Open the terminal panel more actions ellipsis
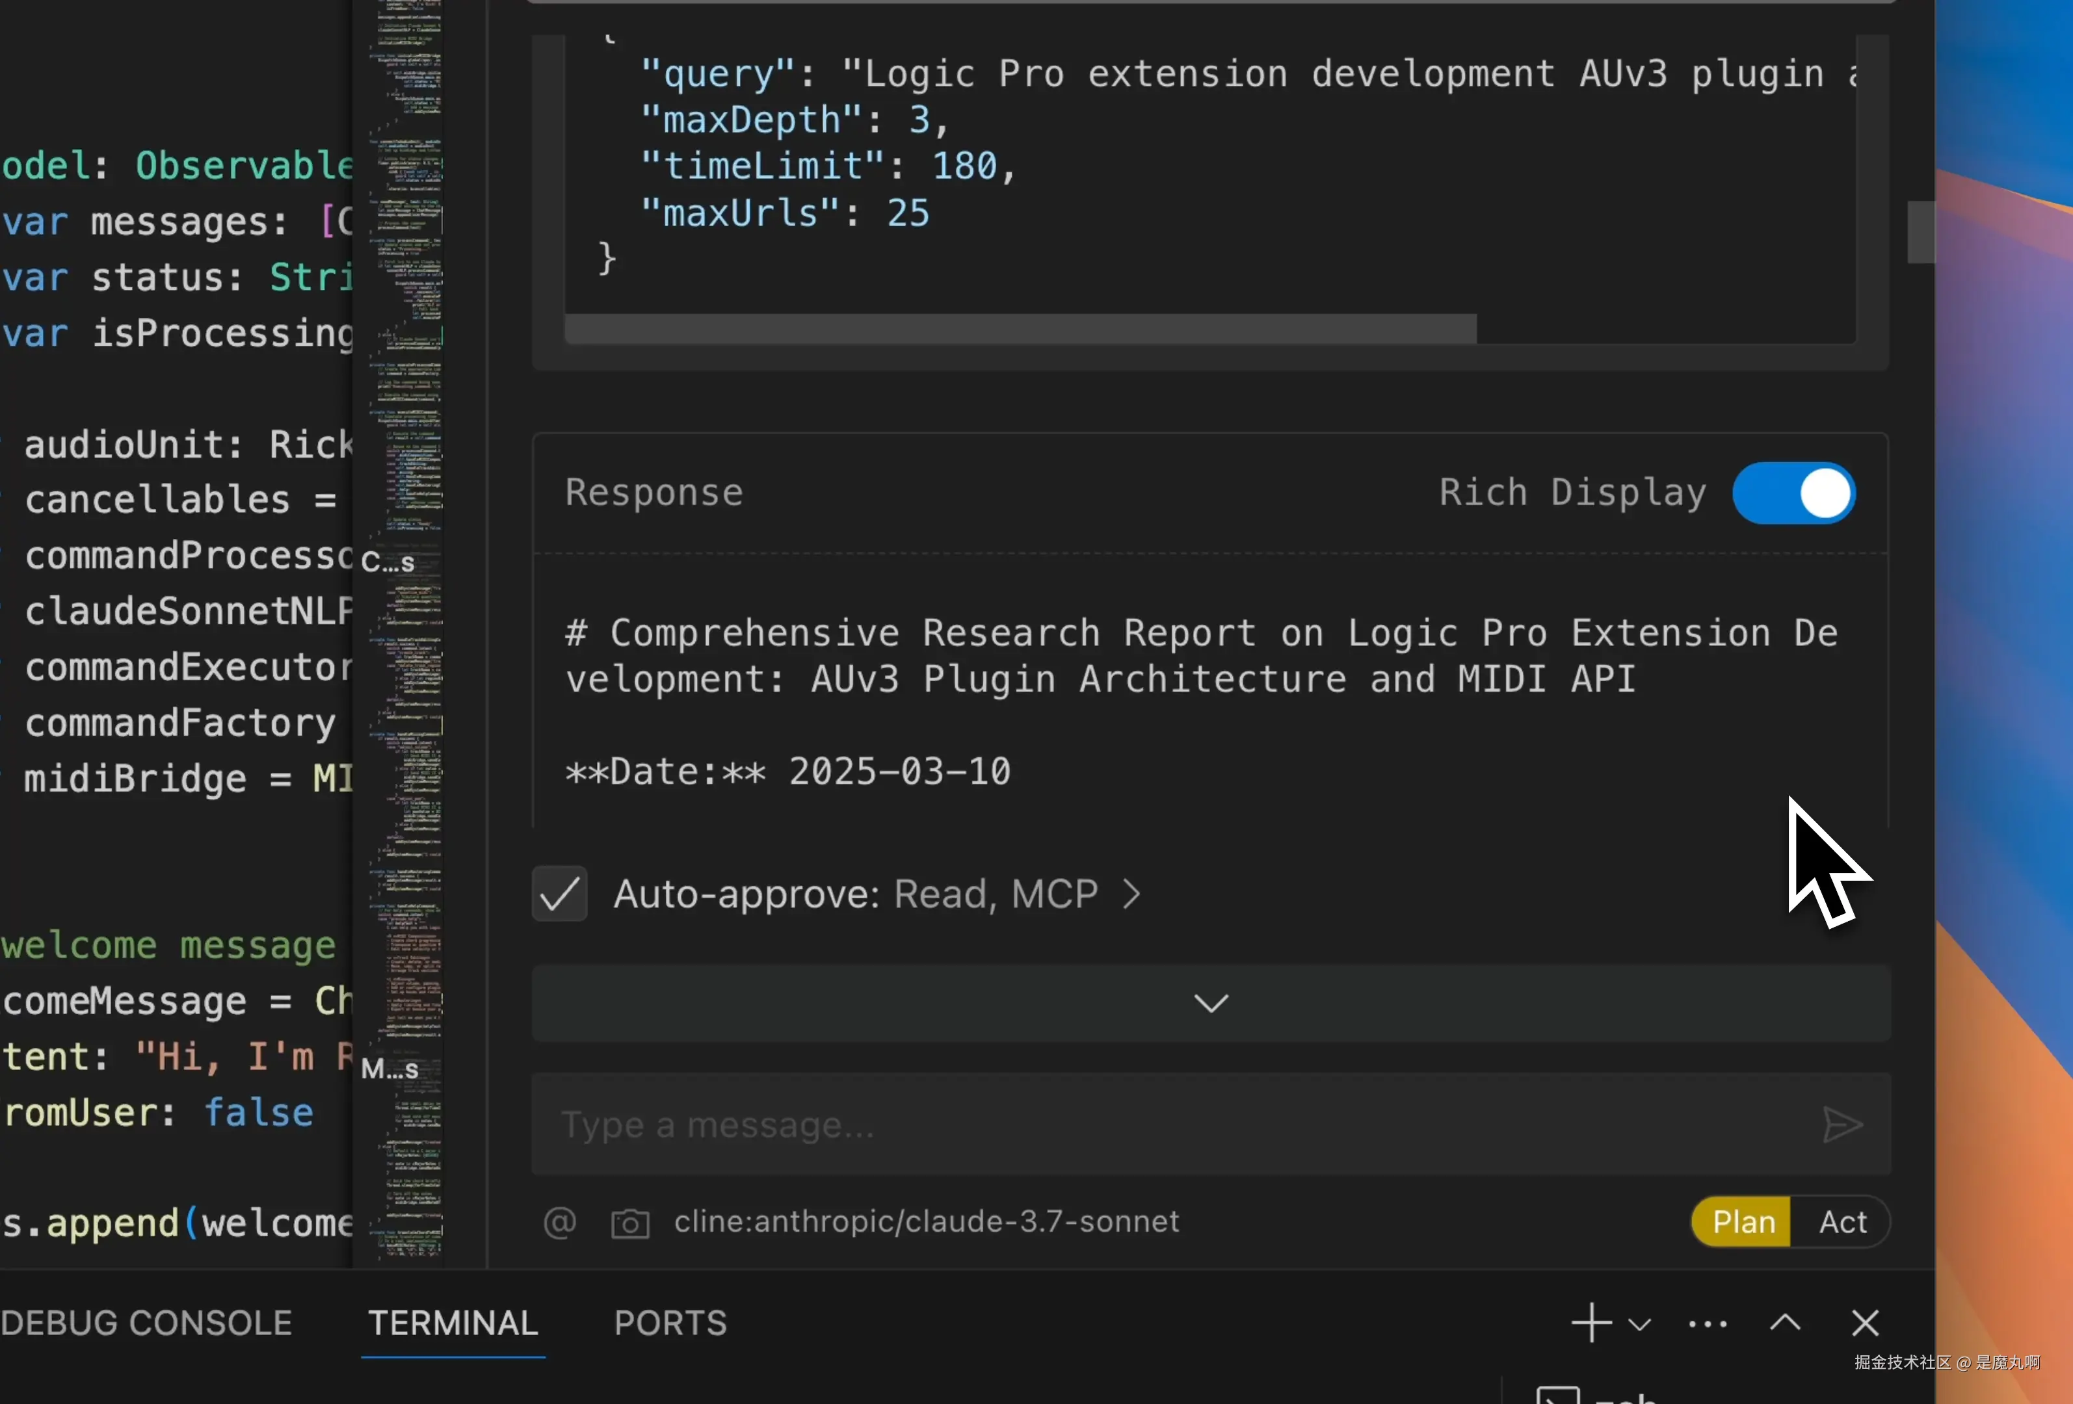The height and width of the screenshot is (1404, 2073). click(1708, 1324)
